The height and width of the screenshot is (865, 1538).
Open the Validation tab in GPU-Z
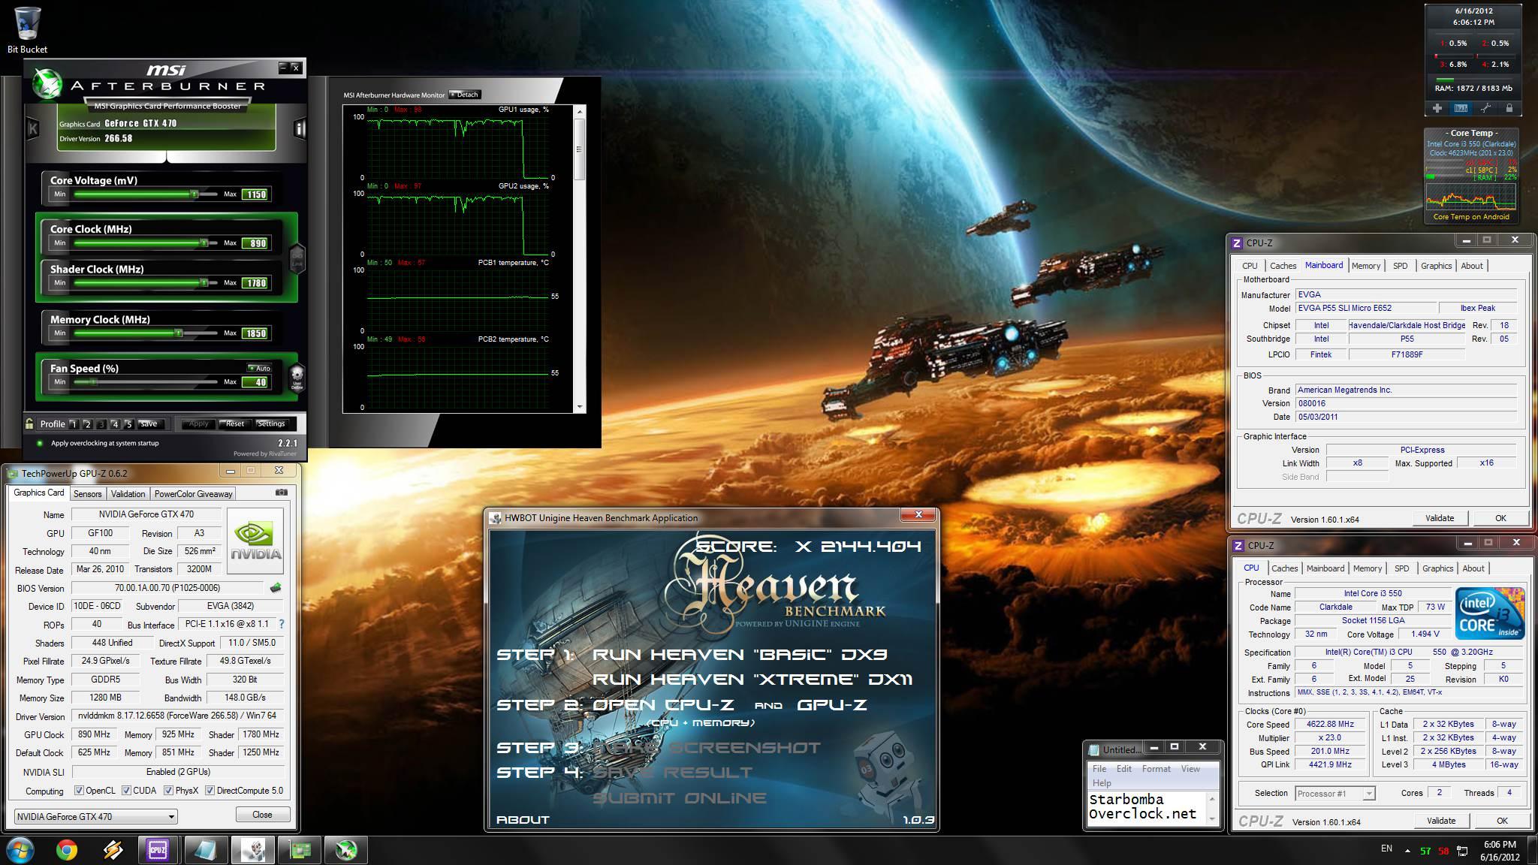(128, 493)
